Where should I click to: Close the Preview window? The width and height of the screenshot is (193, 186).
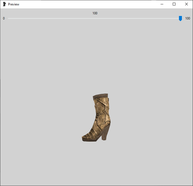[186, 4]
